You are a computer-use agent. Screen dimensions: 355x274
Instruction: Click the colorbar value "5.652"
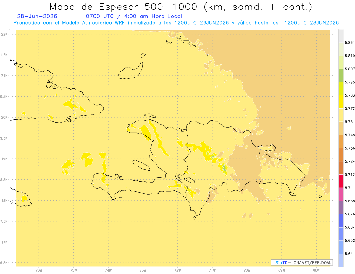point(350,241)
